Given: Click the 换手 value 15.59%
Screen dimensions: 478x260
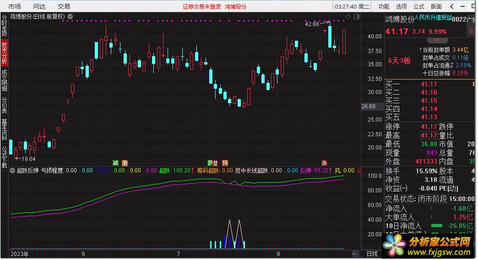Looking at the screenshot, I should 427,171.
